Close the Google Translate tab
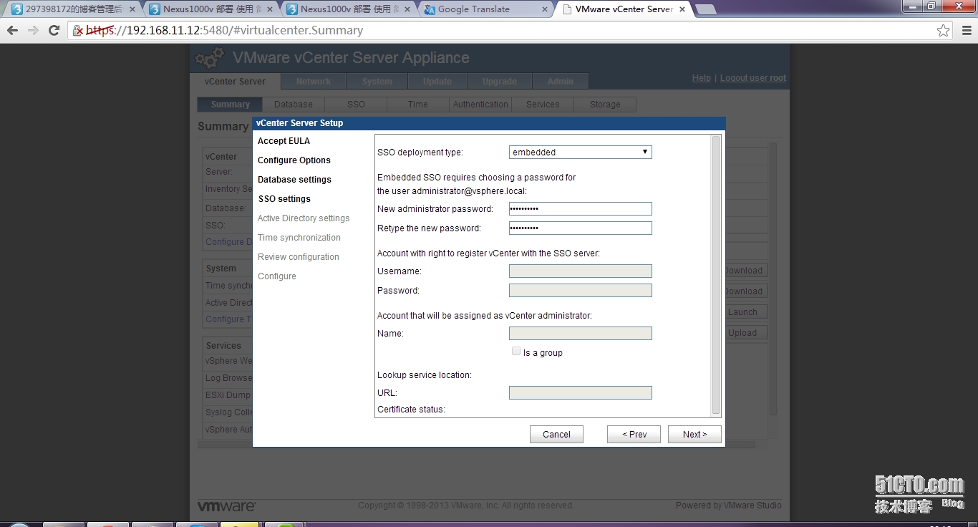Image resolution: width=978 pixels, height=527 pixels. (545, 9)
